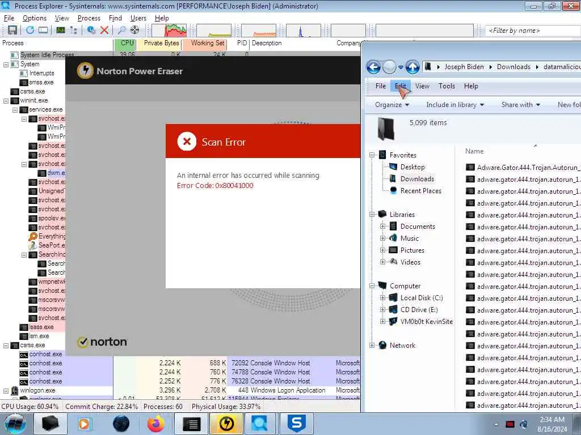This screenshot has height=435, width=581.
Task: Collapse the System process tree node
Action: [6, 65]
